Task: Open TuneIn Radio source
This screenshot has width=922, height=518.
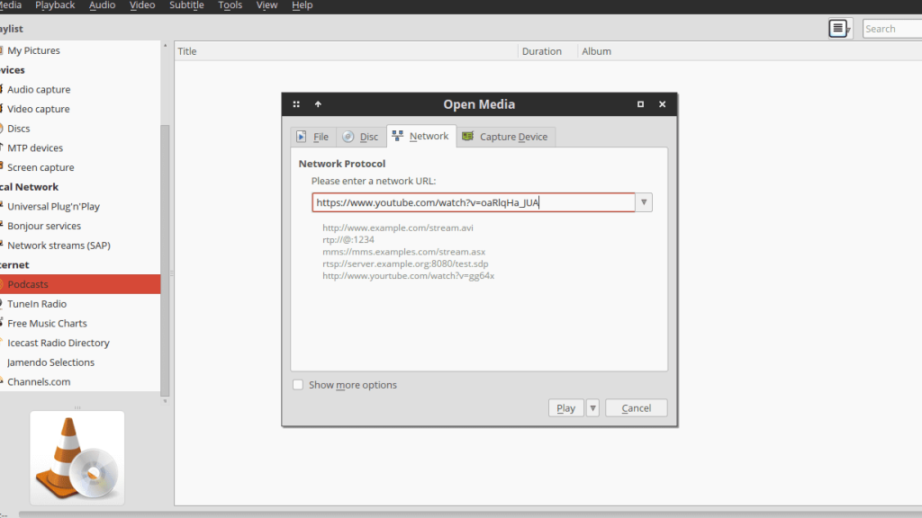Action: tap(37, 304)
